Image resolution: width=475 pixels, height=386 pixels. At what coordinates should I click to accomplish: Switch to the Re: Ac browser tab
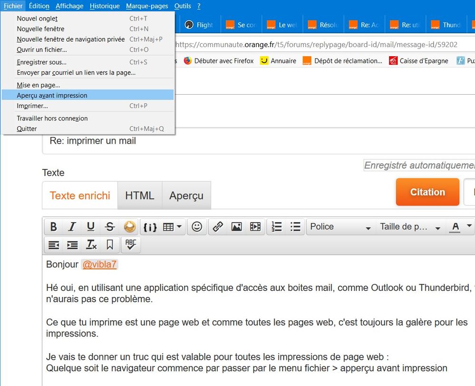tap(364, 25)
